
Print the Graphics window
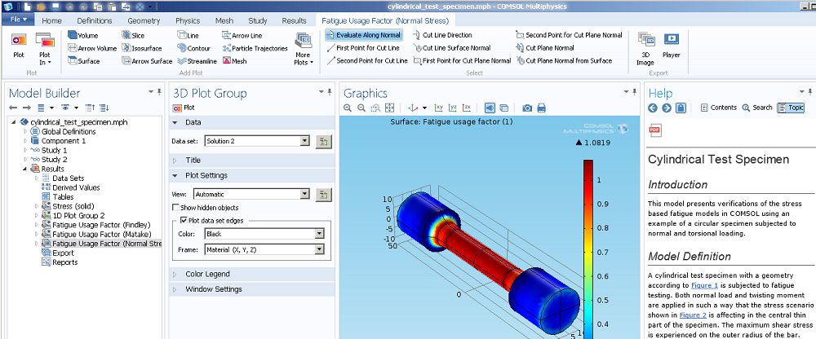(541, 108)
